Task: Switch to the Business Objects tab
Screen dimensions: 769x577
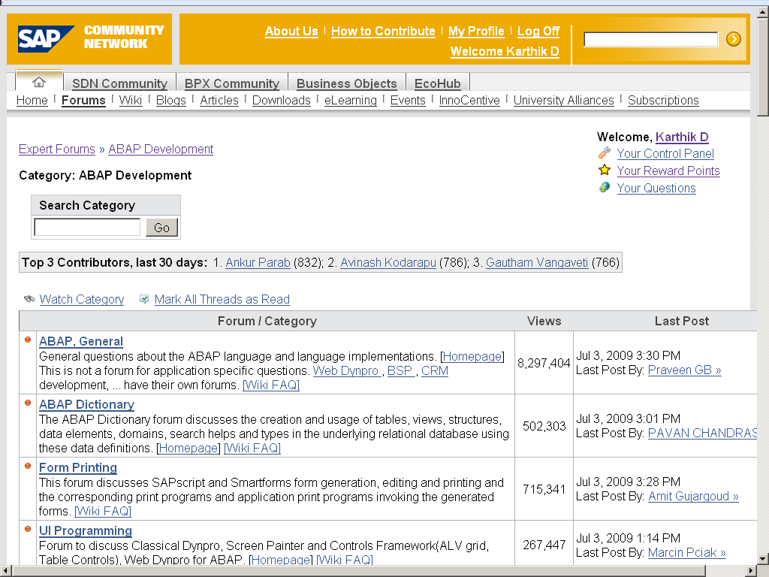Action: coord(346,83)
